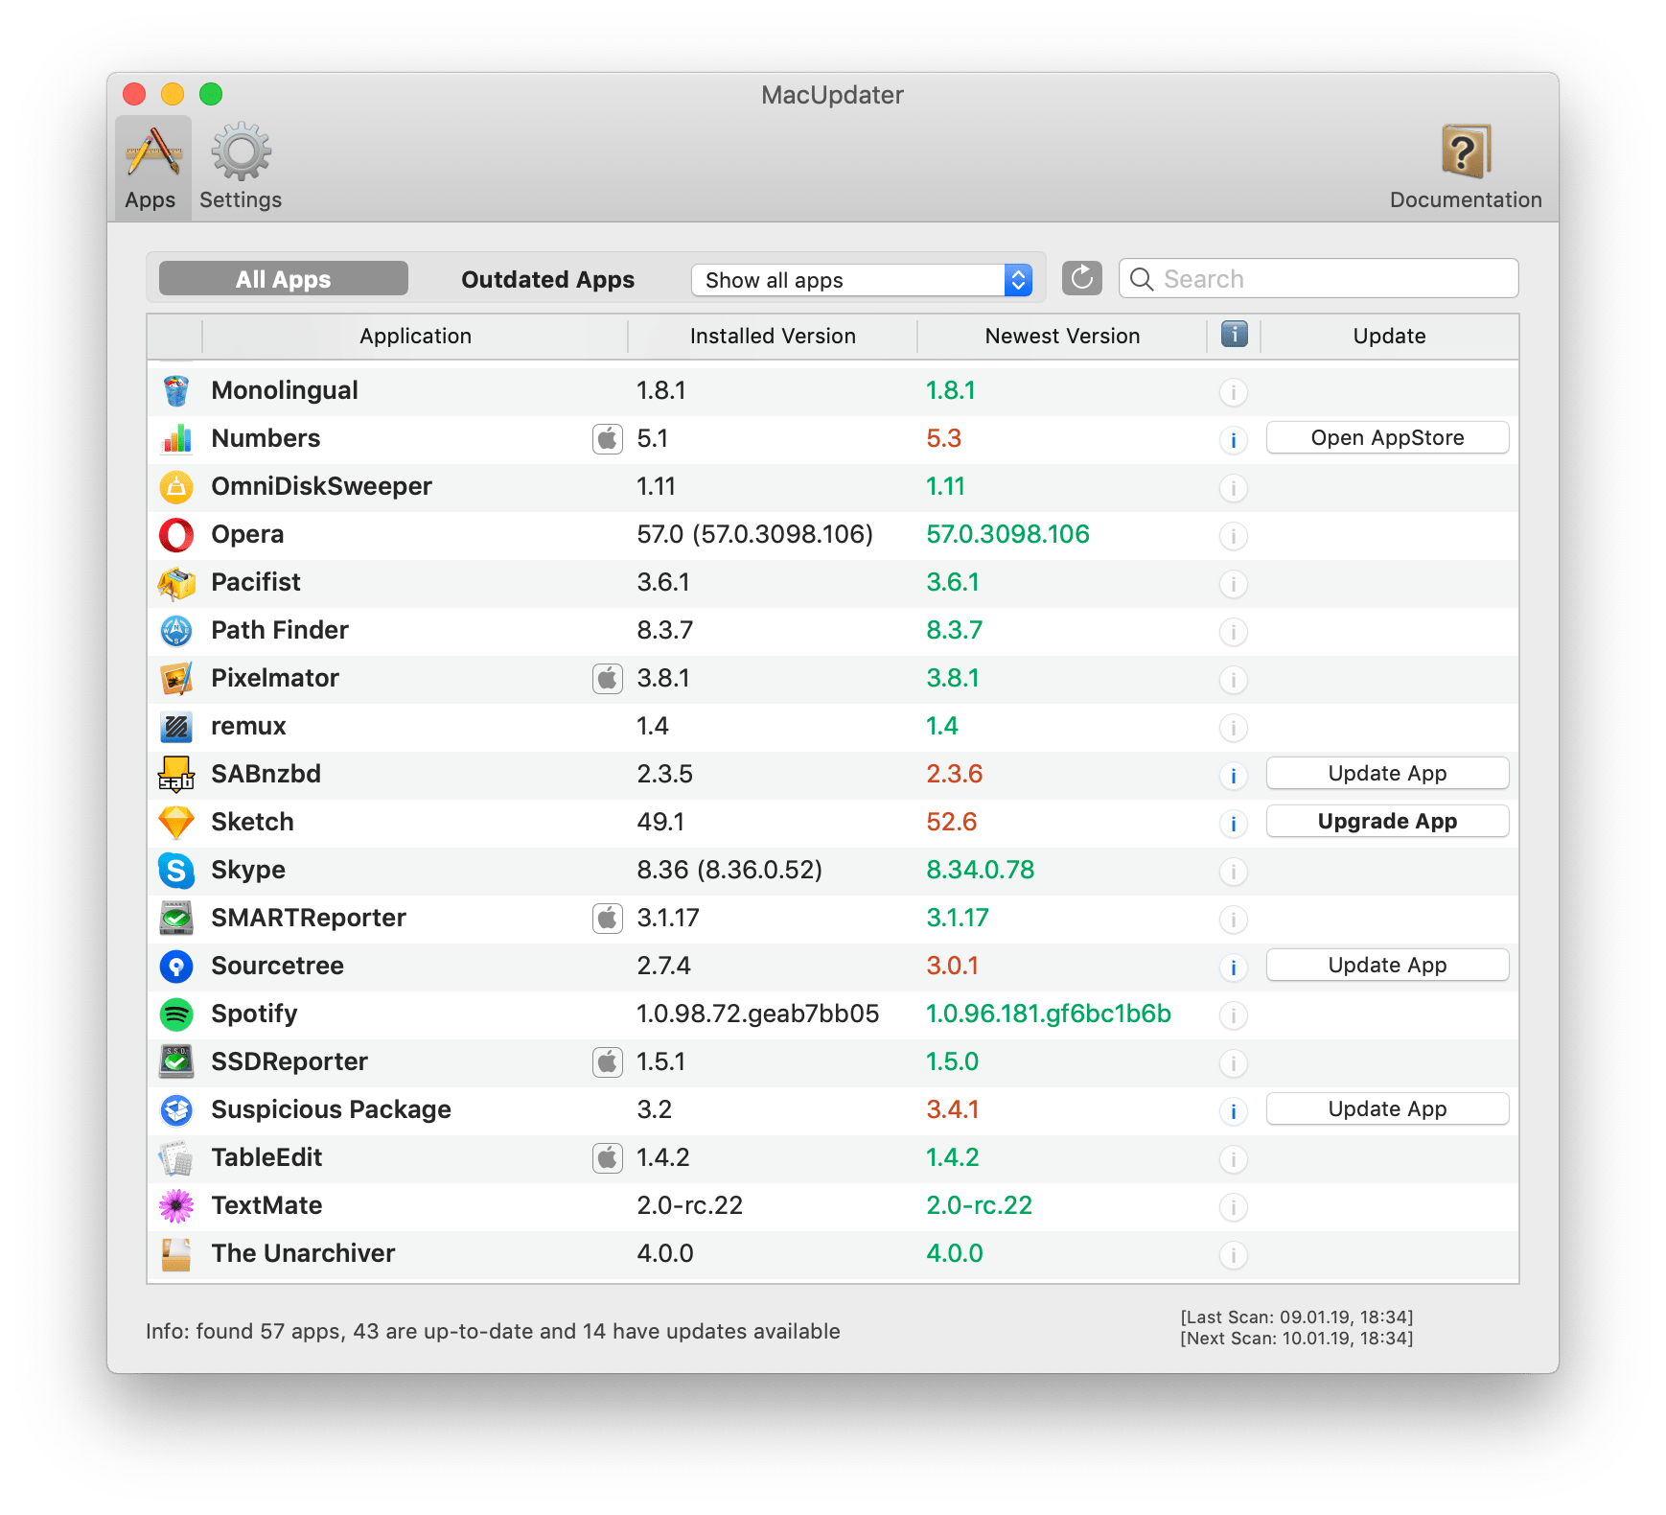Show release info for SABnzbd
The width and height of the screenshot is (1666, 1515).
[x=1234, y=776]
